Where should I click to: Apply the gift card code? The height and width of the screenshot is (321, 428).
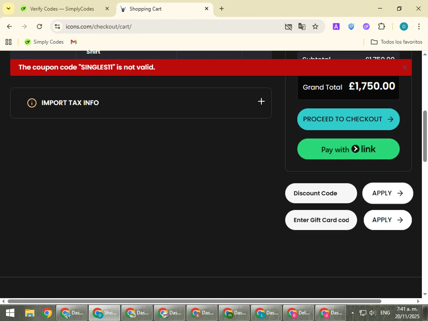click(387, 220)
